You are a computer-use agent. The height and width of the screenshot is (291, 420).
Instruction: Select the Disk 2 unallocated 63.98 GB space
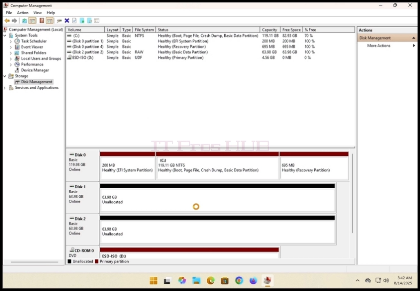click(217, 230)
